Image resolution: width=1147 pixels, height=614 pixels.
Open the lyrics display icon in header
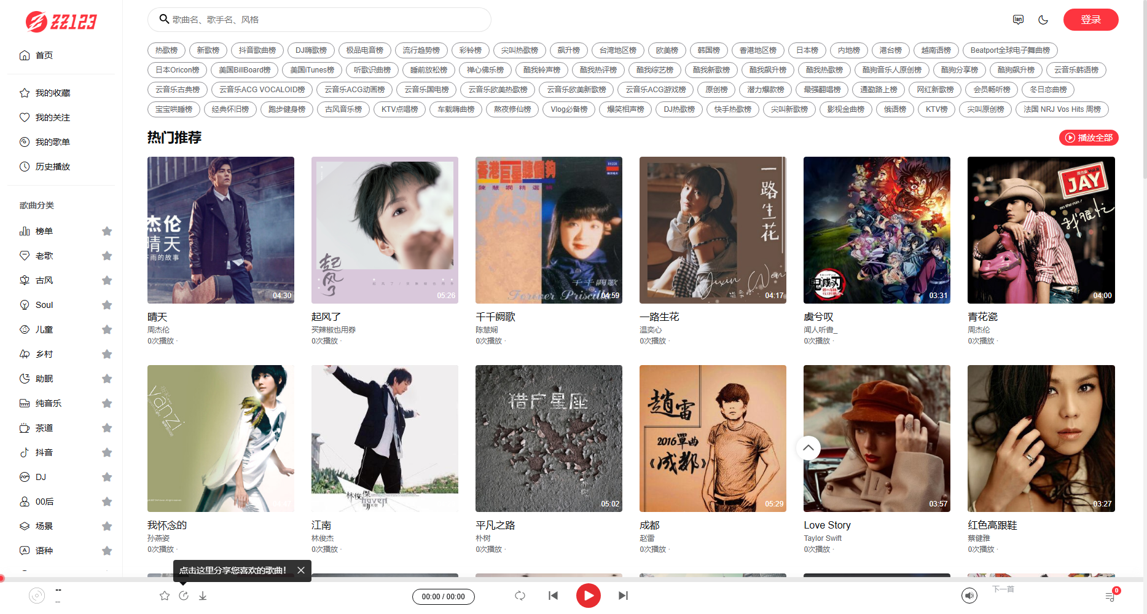click(1018, 20)
